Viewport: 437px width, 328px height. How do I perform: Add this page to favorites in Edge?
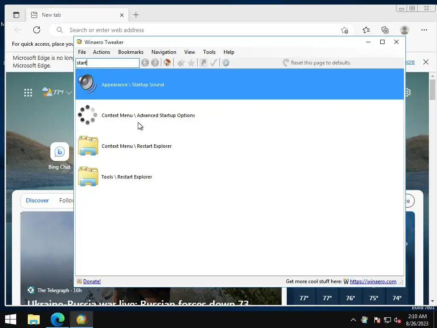(x=345, y=30)
